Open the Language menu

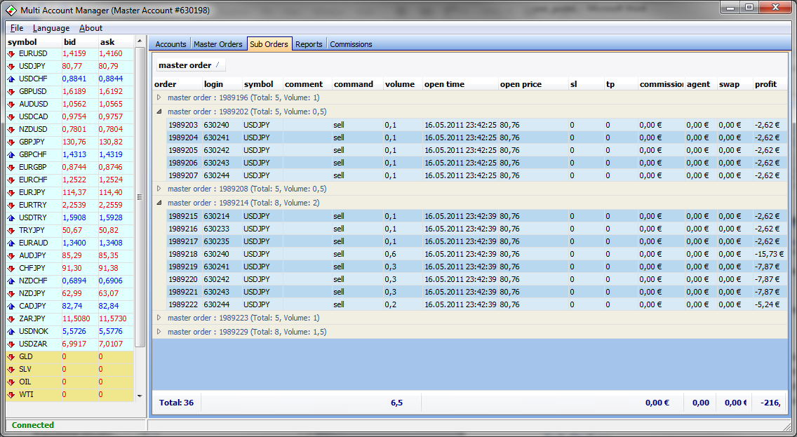tap(51, 28)
